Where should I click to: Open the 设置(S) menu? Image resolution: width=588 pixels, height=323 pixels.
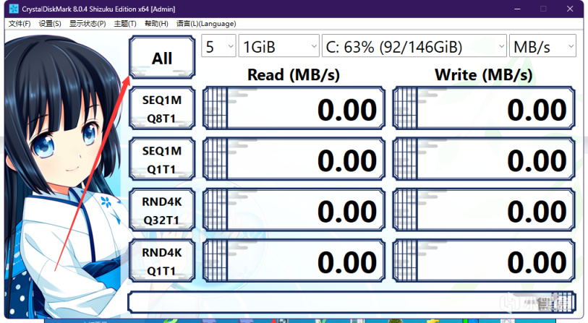pos(50,24)
